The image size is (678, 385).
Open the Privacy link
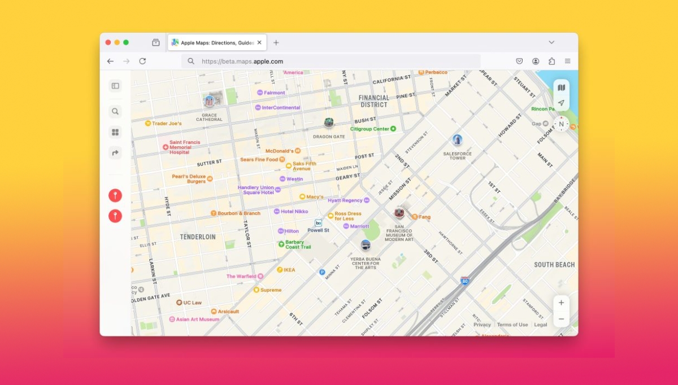pos(482,325)
